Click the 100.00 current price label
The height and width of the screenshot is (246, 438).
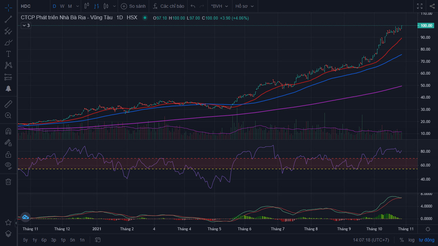click(x=426, y=26)
